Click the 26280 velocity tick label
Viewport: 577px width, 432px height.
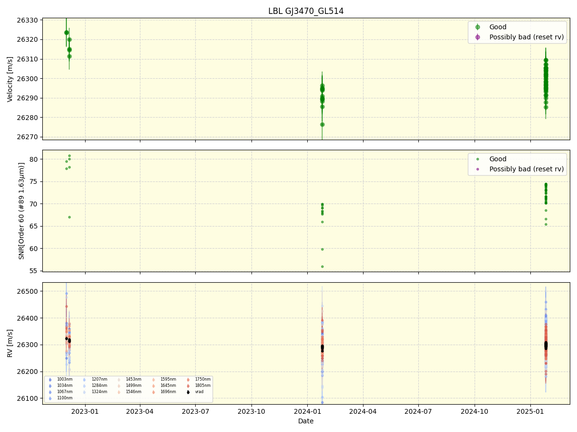(x=28, y=118)
